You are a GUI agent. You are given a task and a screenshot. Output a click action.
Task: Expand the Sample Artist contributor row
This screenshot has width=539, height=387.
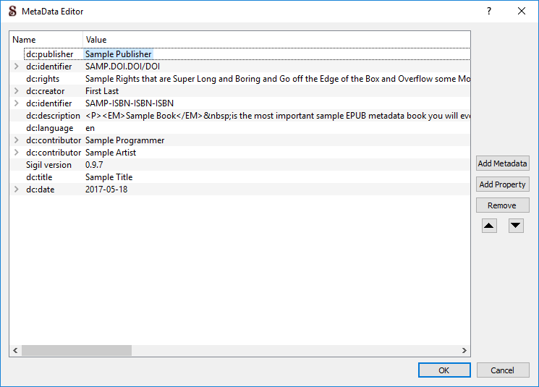[x=16, y=153]
